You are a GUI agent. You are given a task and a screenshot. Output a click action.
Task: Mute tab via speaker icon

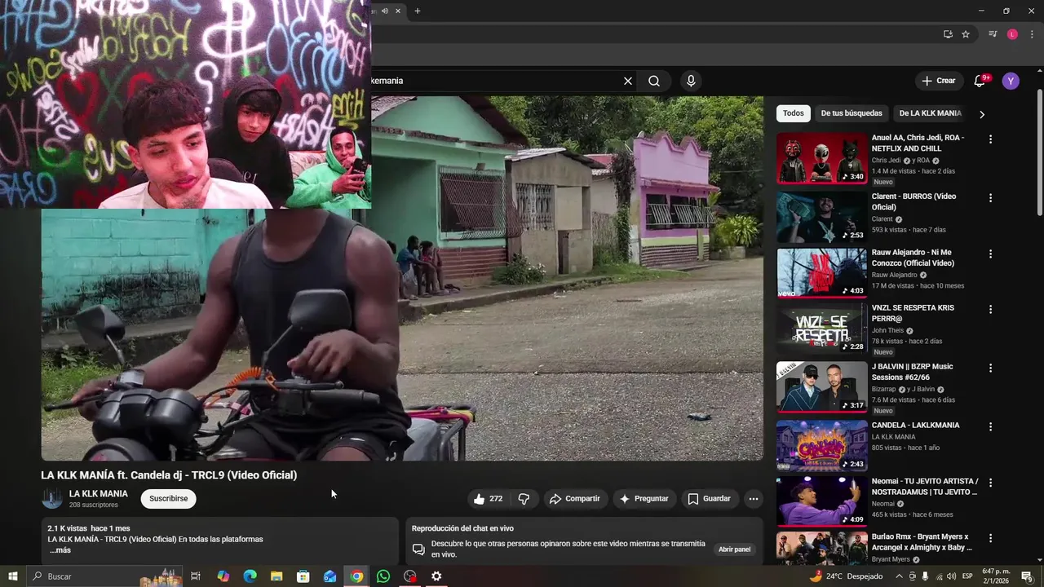pos(385,11)
